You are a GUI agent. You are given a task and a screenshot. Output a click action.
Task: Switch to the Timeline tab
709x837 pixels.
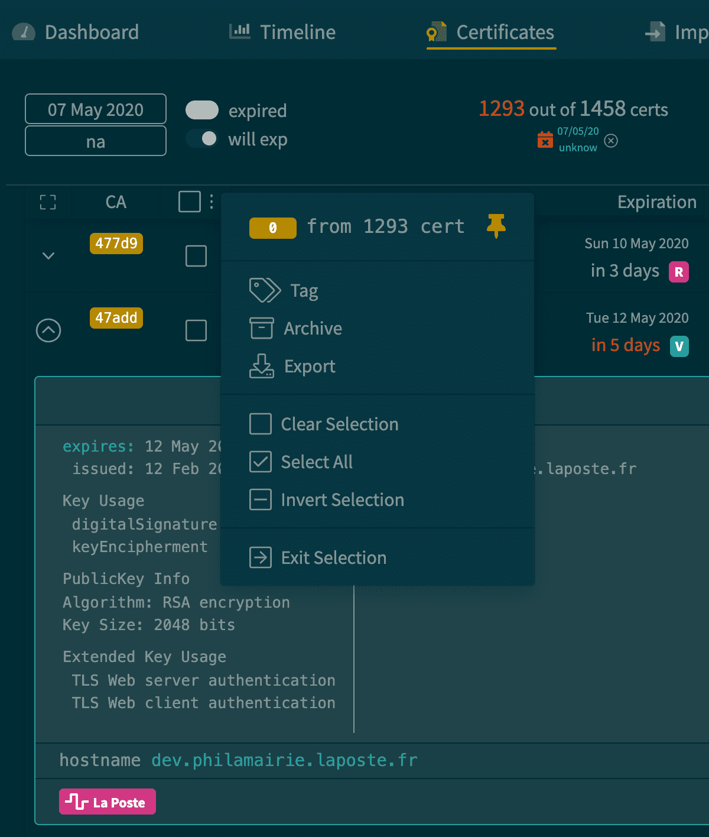[282, 32]
